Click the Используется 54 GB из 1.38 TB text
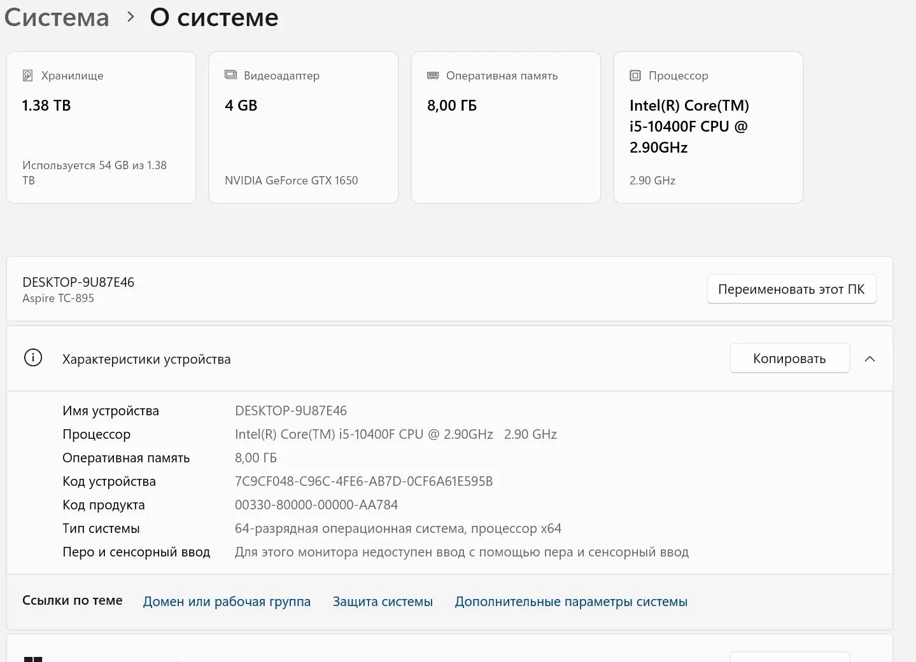Image resolution: width=916 pixels, height=662 pixels. [94, 173]
